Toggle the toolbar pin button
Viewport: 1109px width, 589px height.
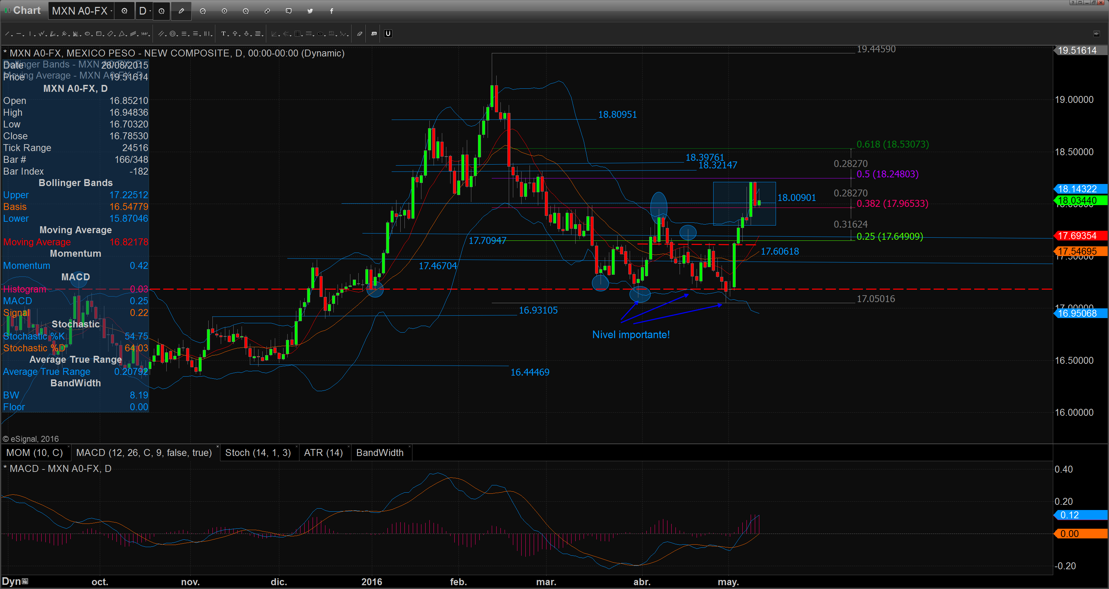[1096, 34]
